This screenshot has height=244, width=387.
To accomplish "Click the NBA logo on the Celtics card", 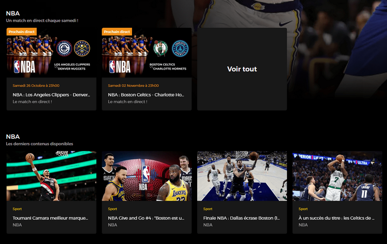I will [120, 67].
